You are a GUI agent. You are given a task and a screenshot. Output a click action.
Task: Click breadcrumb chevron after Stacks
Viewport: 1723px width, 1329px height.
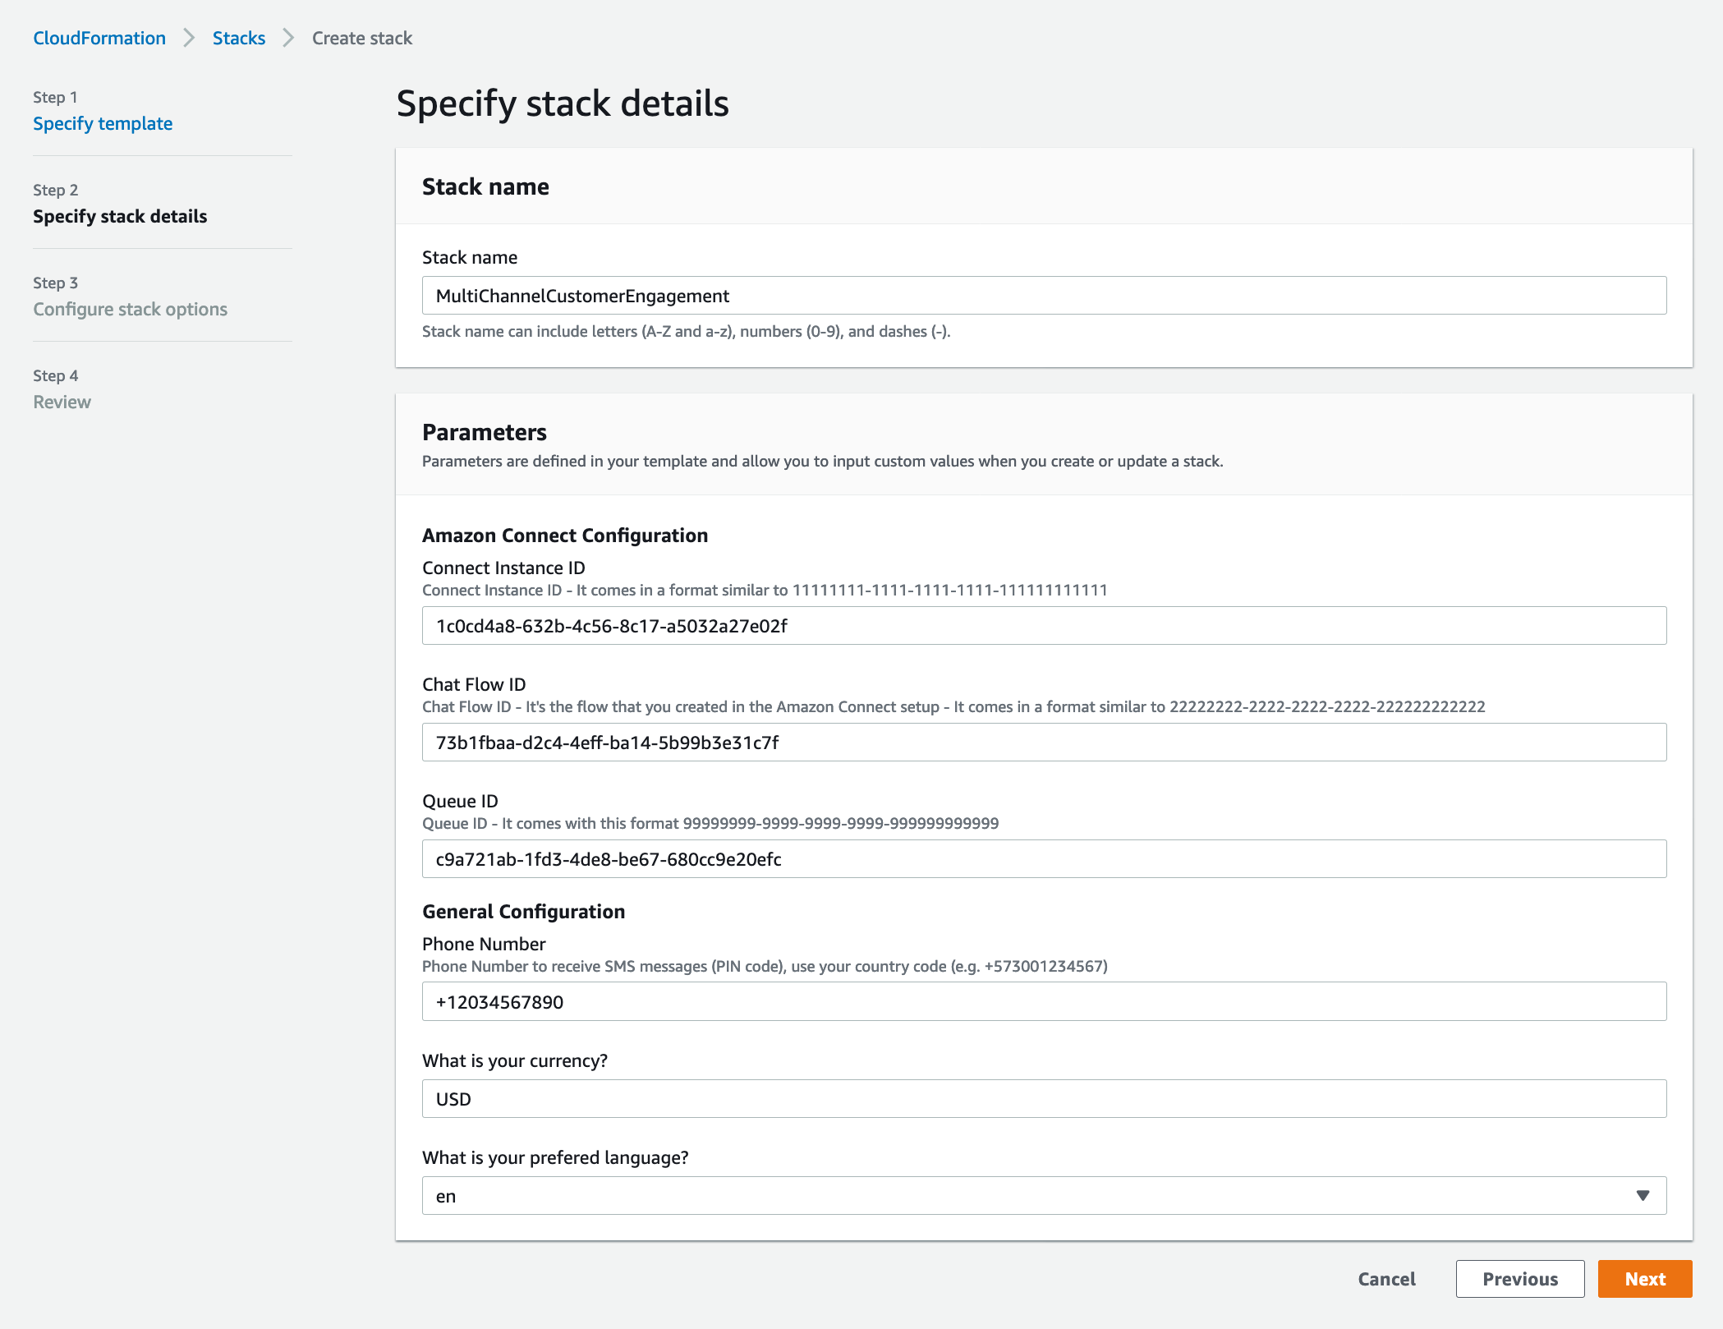click(288, 38)
